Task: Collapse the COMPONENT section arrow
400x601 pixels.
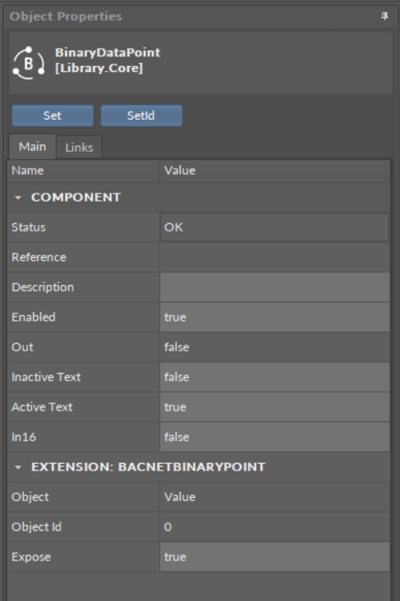Action: [17, 198]
